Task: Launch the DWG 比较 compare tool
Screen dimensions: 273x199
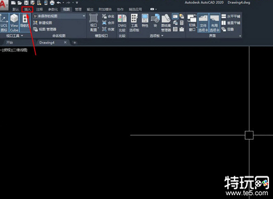Action: point(122,23)
